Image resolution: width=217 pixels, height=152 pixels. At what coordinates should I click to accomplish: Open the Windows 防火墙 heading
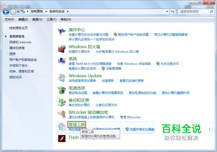(84, 47)
